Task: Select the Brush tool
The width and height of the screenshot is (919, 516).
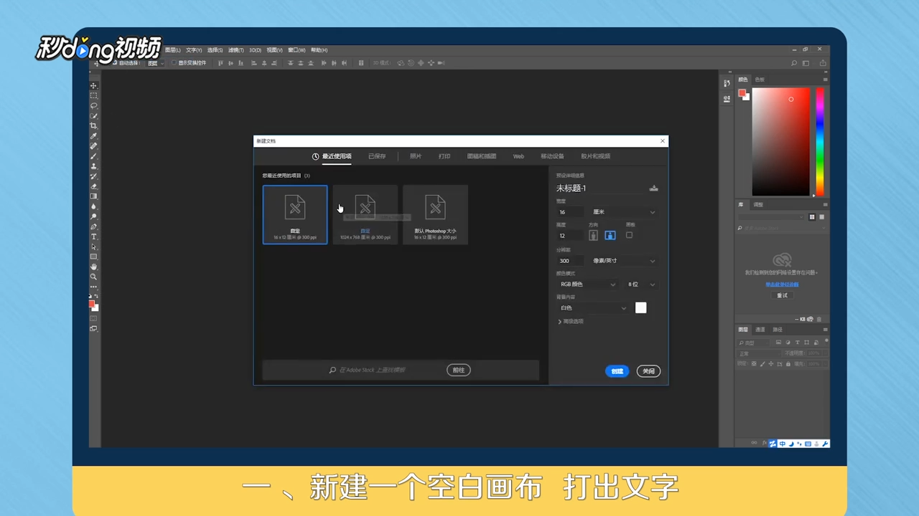Action: [x=93, y=156]
